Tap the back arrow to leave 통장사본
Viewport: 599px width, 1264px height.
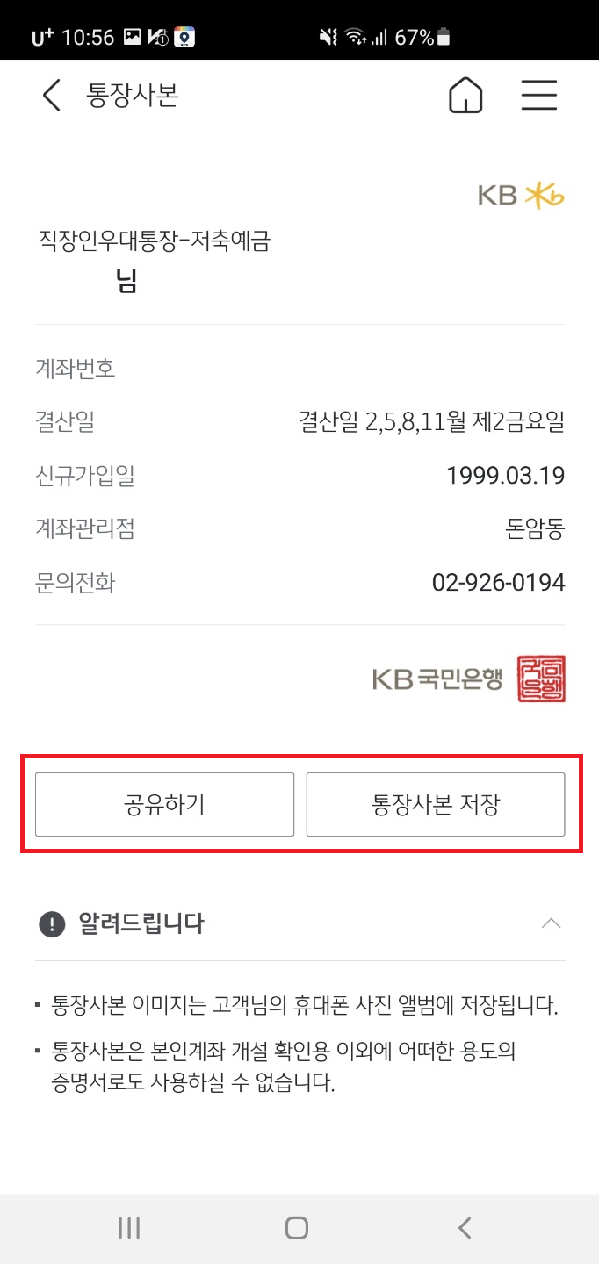pyautogui.click(x=50, y=95)
